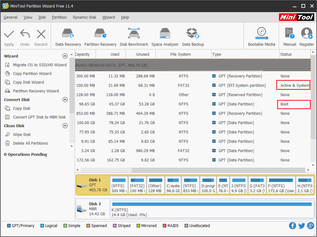Click the Facebook share icon

(292, 226)
